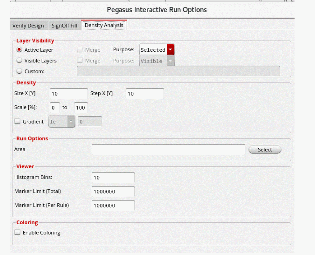Click the Histogram Bins input field
315x255 pixels.
(113, 178)
